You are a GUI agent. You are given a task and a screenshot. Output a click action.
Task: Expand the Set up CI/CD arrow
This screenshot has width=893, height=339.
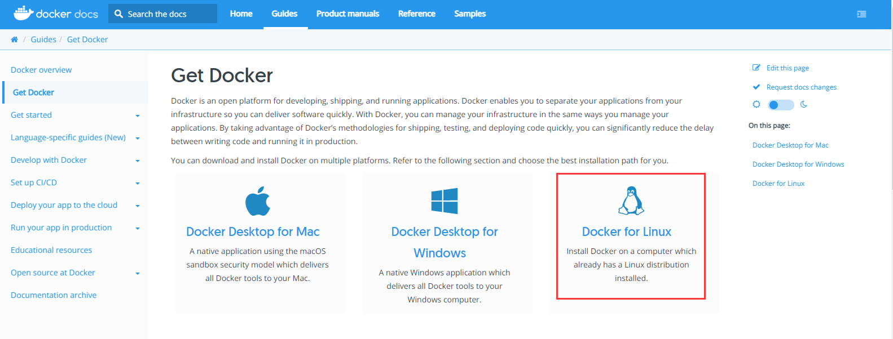pos(138,183)
